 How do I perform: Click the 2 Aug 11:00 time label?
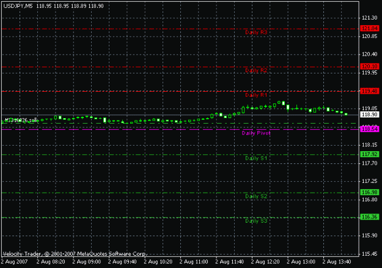[194, 262]
